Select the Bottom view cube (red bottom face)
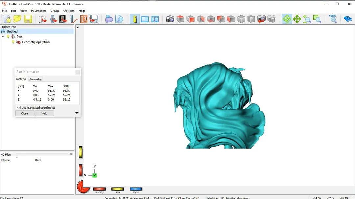Image resolution: width=355 pixels, height=199 pixels. click(211, 19)
